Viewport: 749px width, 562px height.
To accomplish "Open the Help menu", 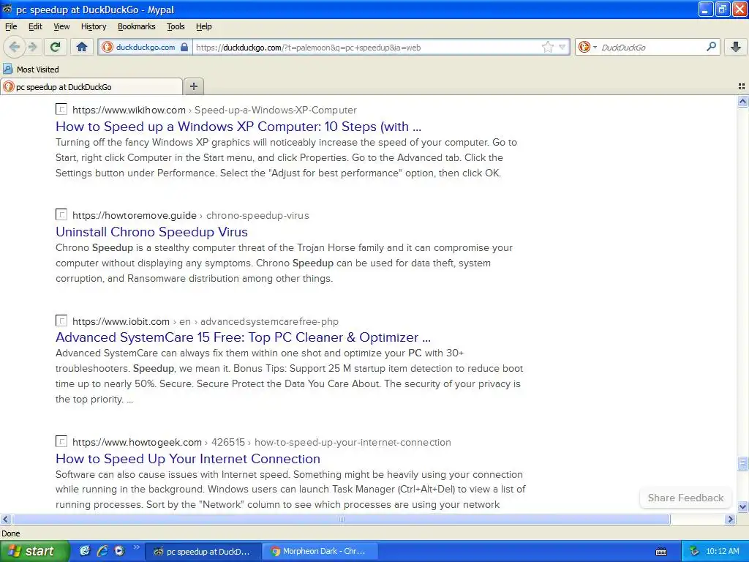I will coord(203,26).
